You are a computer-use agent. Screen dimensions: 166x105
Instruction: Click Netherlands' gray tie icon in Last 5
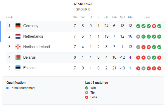(x=138, y=37)
